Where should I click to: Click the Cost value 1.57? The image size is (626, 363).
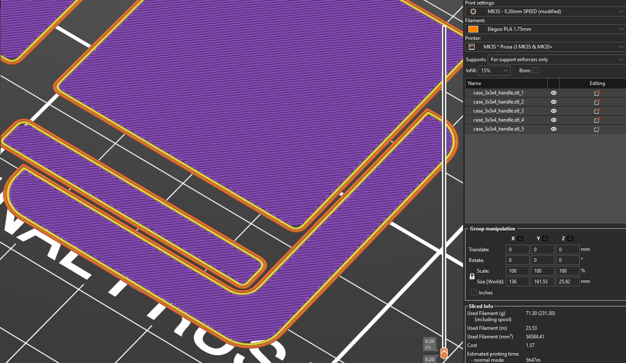(530, 345)
